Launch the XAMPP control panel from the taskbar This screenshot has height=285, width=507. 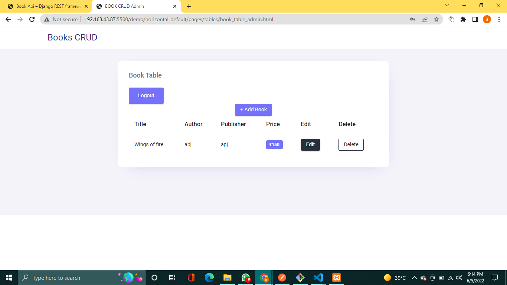coord(336,277)
